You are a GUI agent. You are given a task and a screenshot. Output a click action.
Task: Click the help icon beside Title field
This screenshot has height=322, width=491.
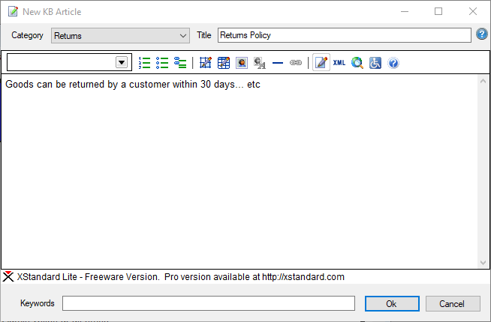click(482, 34)
